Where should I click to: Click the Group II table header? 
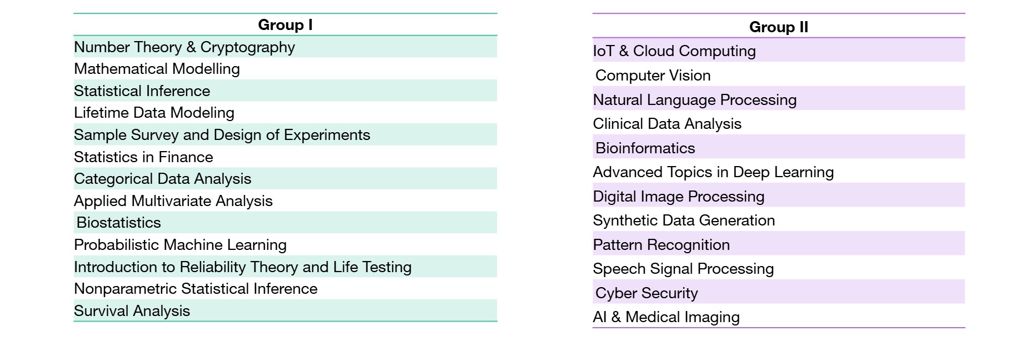click(x=778, y=27)
